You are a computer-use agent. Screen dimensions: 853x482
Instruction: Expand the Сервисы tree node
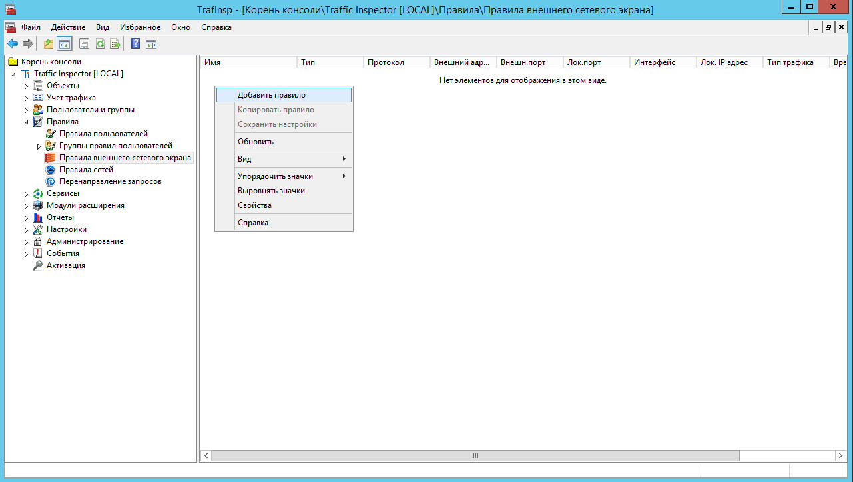(x=27, y=193)
